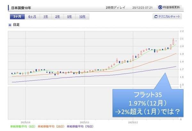Switch chart to 10年 period

click(x=82, y=17)
